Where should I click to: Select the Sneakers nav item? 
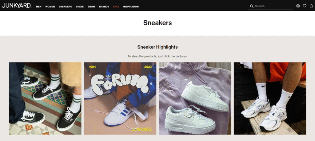(65, 7)
